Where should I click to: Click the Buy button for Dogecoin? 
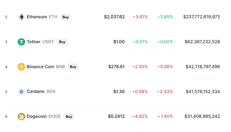tap(69, 116)
